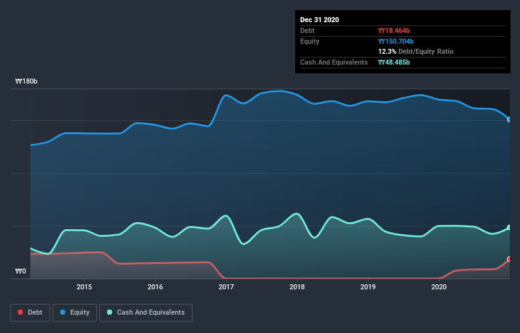
Task: Toggle the Equity legend button
Action: (x=75, y=313)
